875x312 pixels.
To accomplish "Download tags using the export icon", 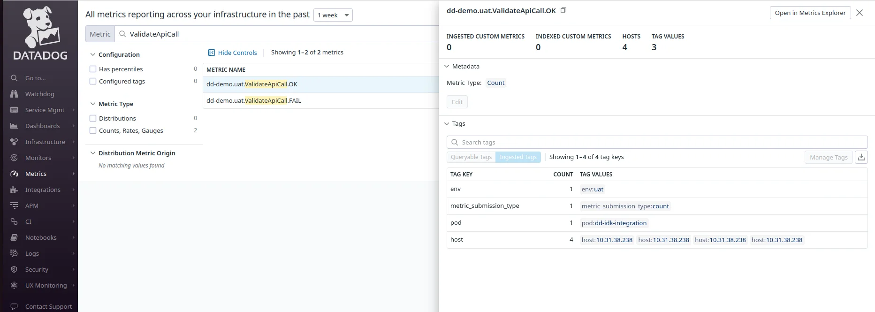I will click(x=861, y=157).
